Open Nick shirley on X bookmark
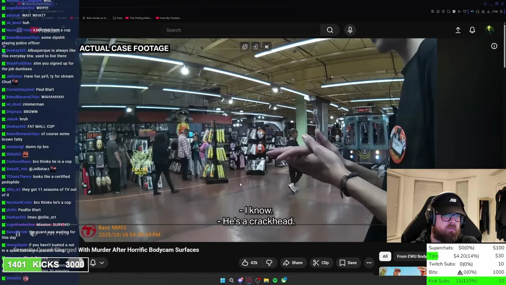Screen dimensions: 506x285 [95, 18]
